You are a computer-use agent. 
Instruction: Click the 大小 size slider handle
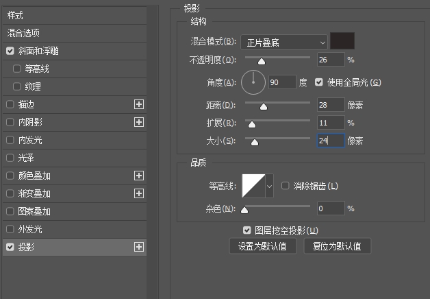(x=255, y=142)
